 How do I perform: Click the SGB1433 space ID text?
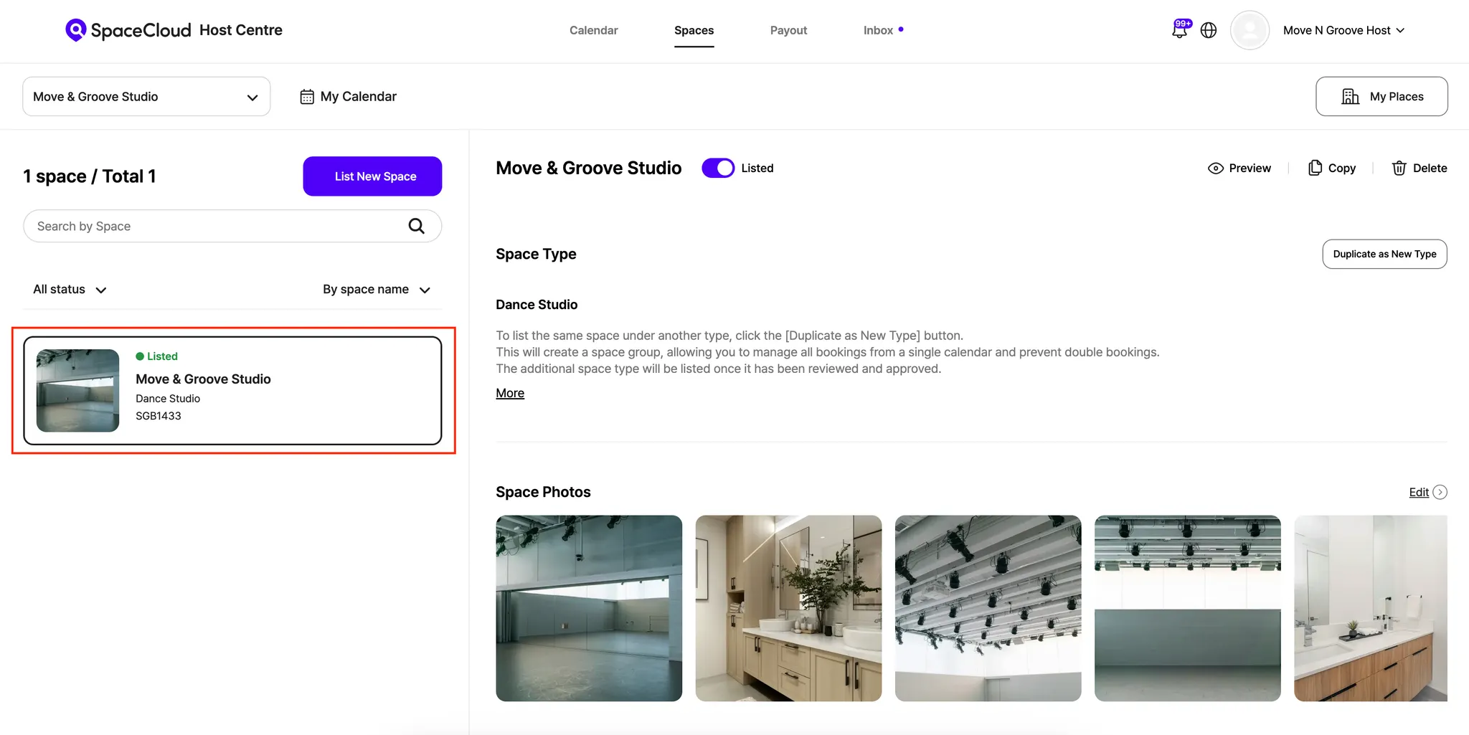(x=159, y=416)
